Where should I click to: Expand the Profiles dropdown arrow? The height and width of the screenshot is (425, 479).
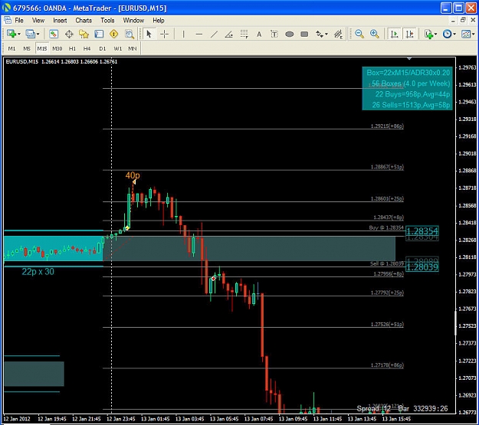pos(38,34)
